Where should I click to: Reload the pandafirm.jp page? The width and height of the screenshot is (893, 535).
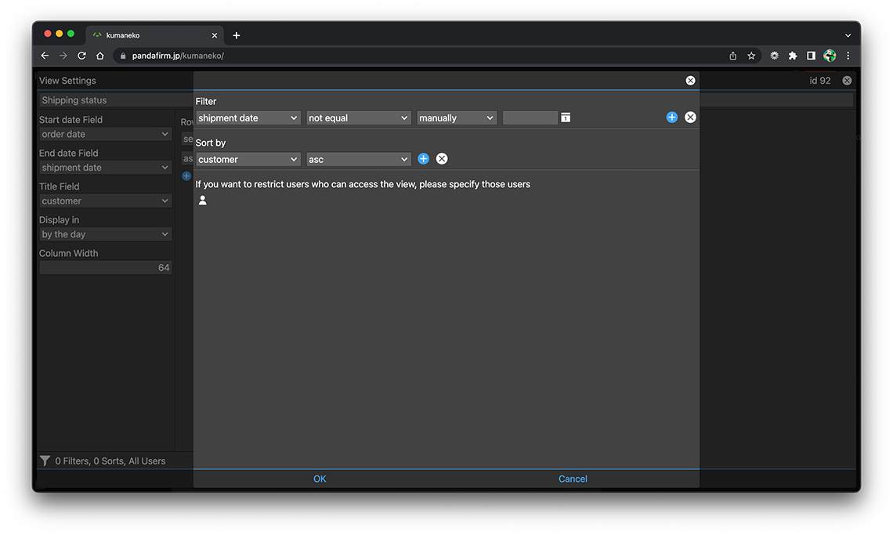click(81, 56)
